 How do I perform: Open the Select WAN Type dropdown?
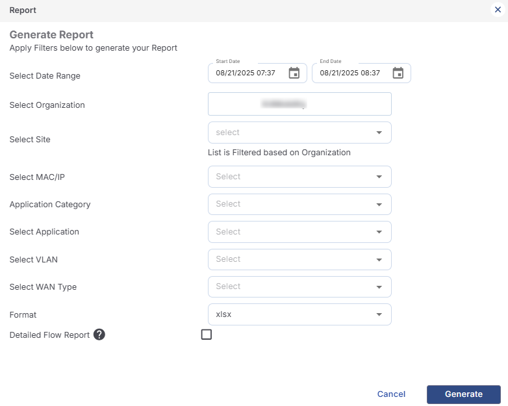(299, 286)
